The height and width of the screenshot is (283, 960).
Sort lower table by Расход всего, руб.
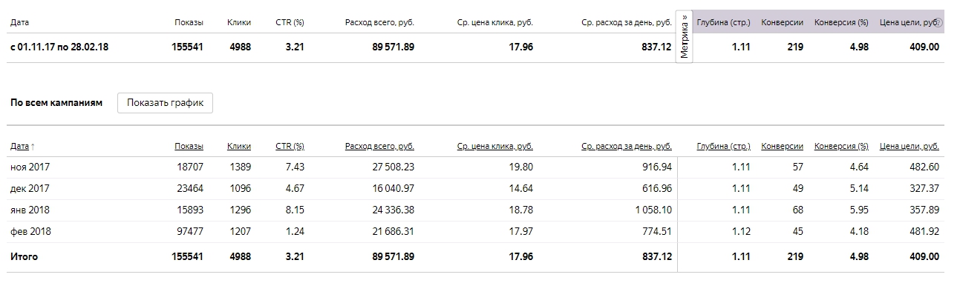pyautogui.click(x=379, y=146)
